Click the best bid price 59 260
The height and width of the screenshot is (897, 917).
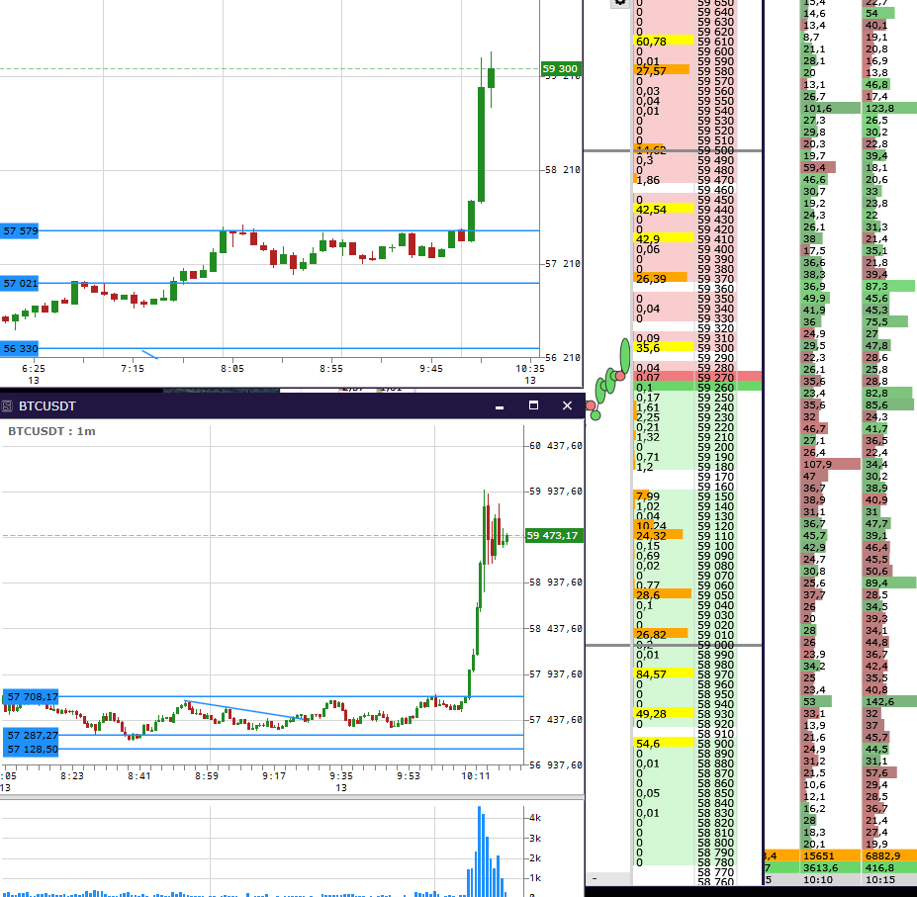tap(715, 388)
